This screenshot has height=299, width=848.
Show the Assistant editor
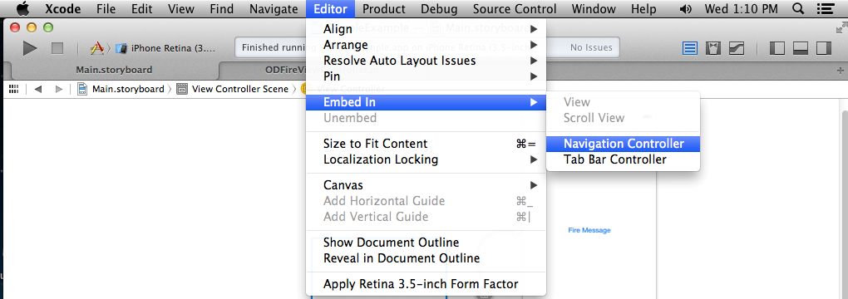click(x=712, y=48)
